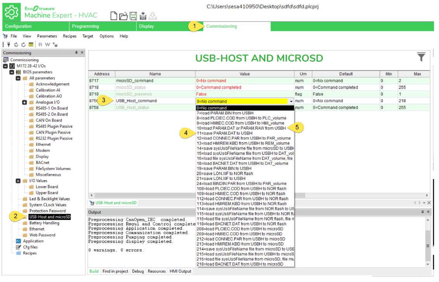
Task: Open the Programming tab
Action: (x=103, y=26)
